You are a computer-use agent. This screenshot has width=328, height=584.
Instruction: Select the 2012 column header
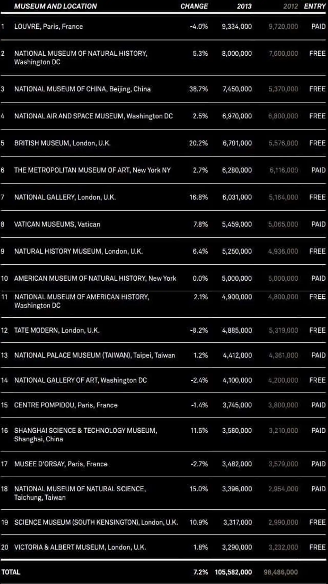click(290, 6)
